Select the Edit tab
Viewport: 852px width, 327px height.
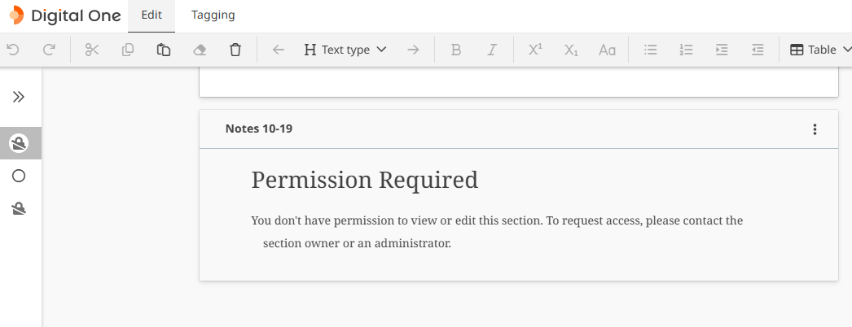tap(152, 15)
